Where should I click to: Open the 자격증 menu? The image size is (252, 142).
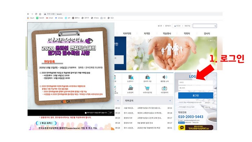tap(147, 34)
